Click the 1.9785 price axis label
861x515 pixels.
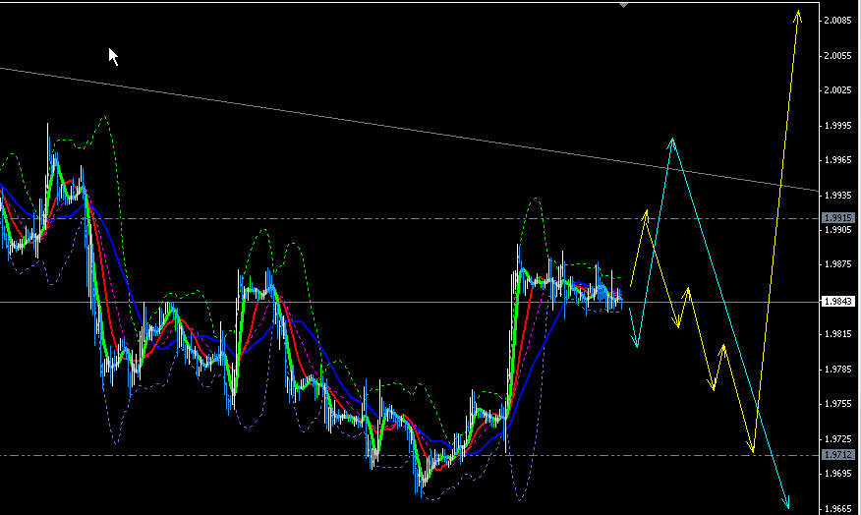pyautogui.click(x=838, y=369)
